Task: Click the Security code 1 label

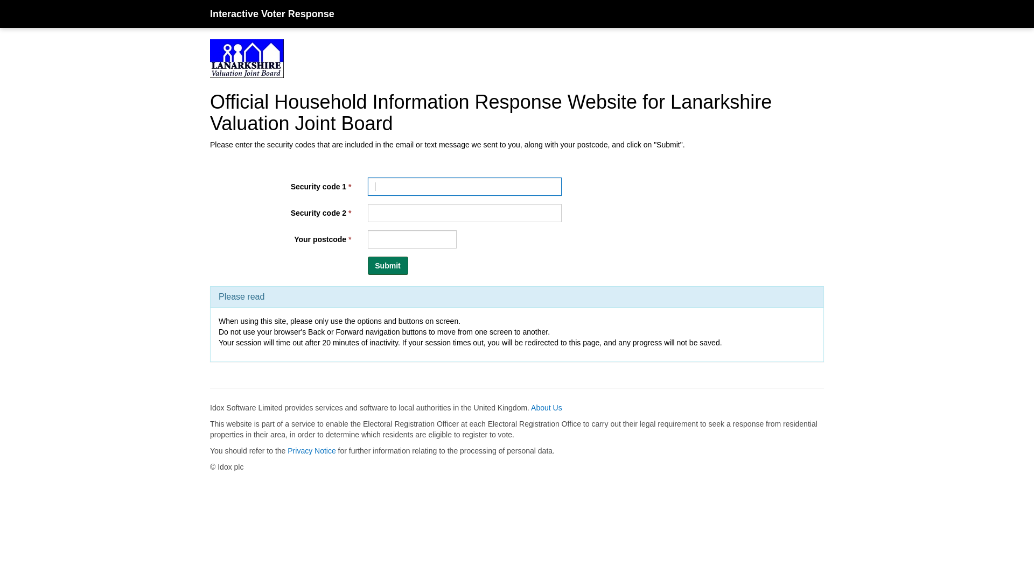Action: tap(320, 187)
